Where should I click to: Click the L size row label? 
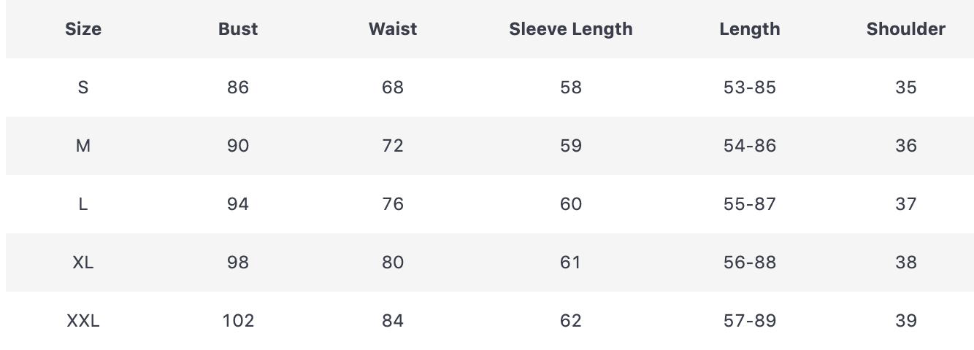click(83, 204)
